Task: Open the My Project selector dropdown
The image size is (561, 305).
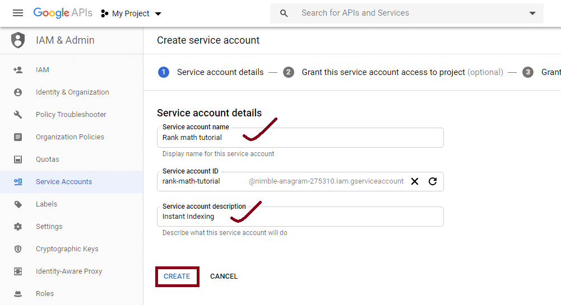Action: (131, 13)
